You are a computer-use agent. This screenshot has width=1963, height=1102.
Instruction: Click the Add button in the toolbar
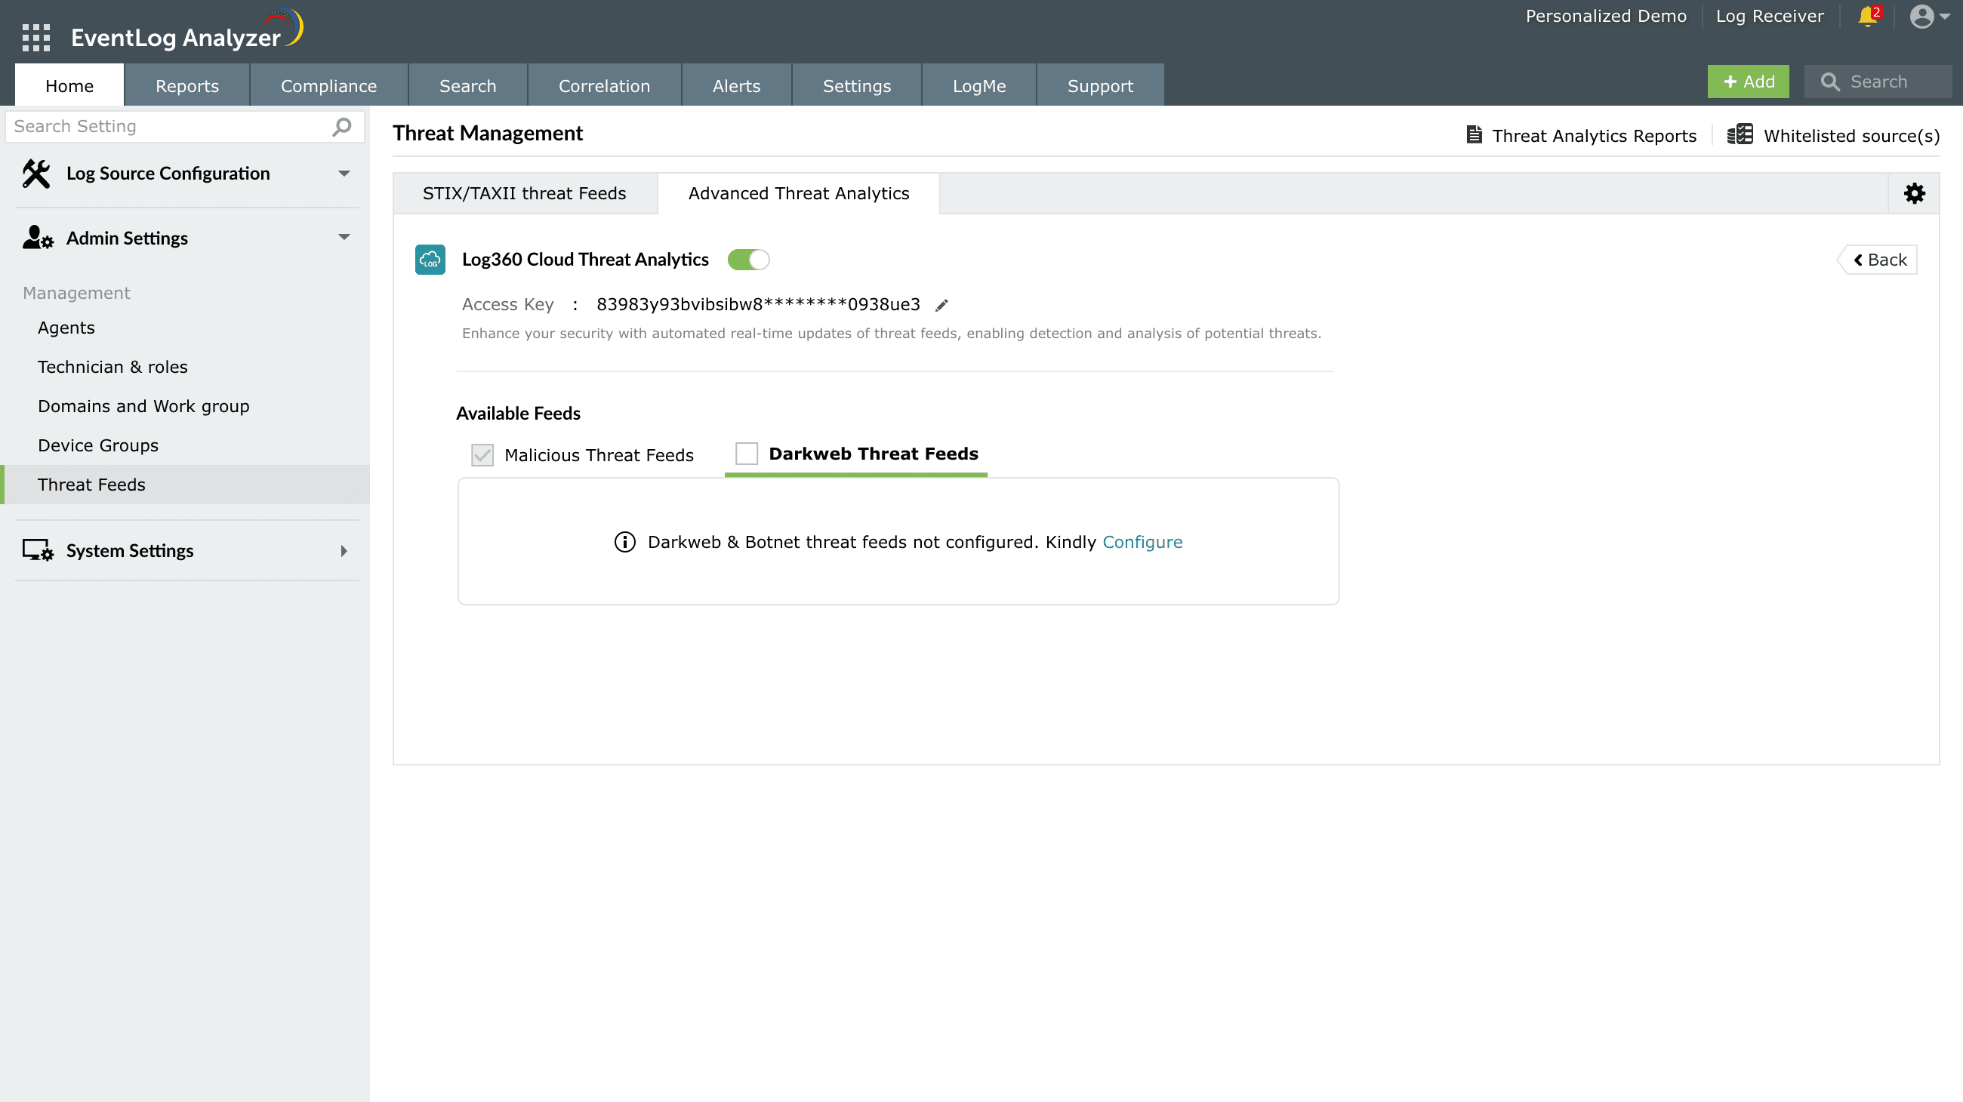click(1749, 81)
